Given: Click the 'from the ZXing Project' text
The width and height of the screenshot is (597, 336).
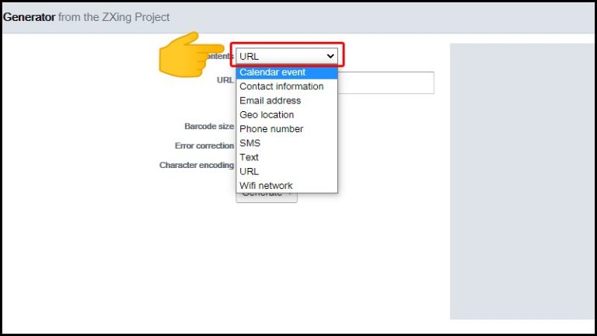Looking at the screenshot, I should click(113, 16).
